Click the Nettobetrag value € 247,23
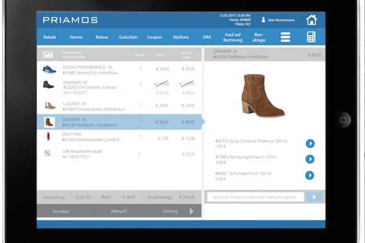Image resolution: width=365 pixels, height=243 pixels. point(83,198)
